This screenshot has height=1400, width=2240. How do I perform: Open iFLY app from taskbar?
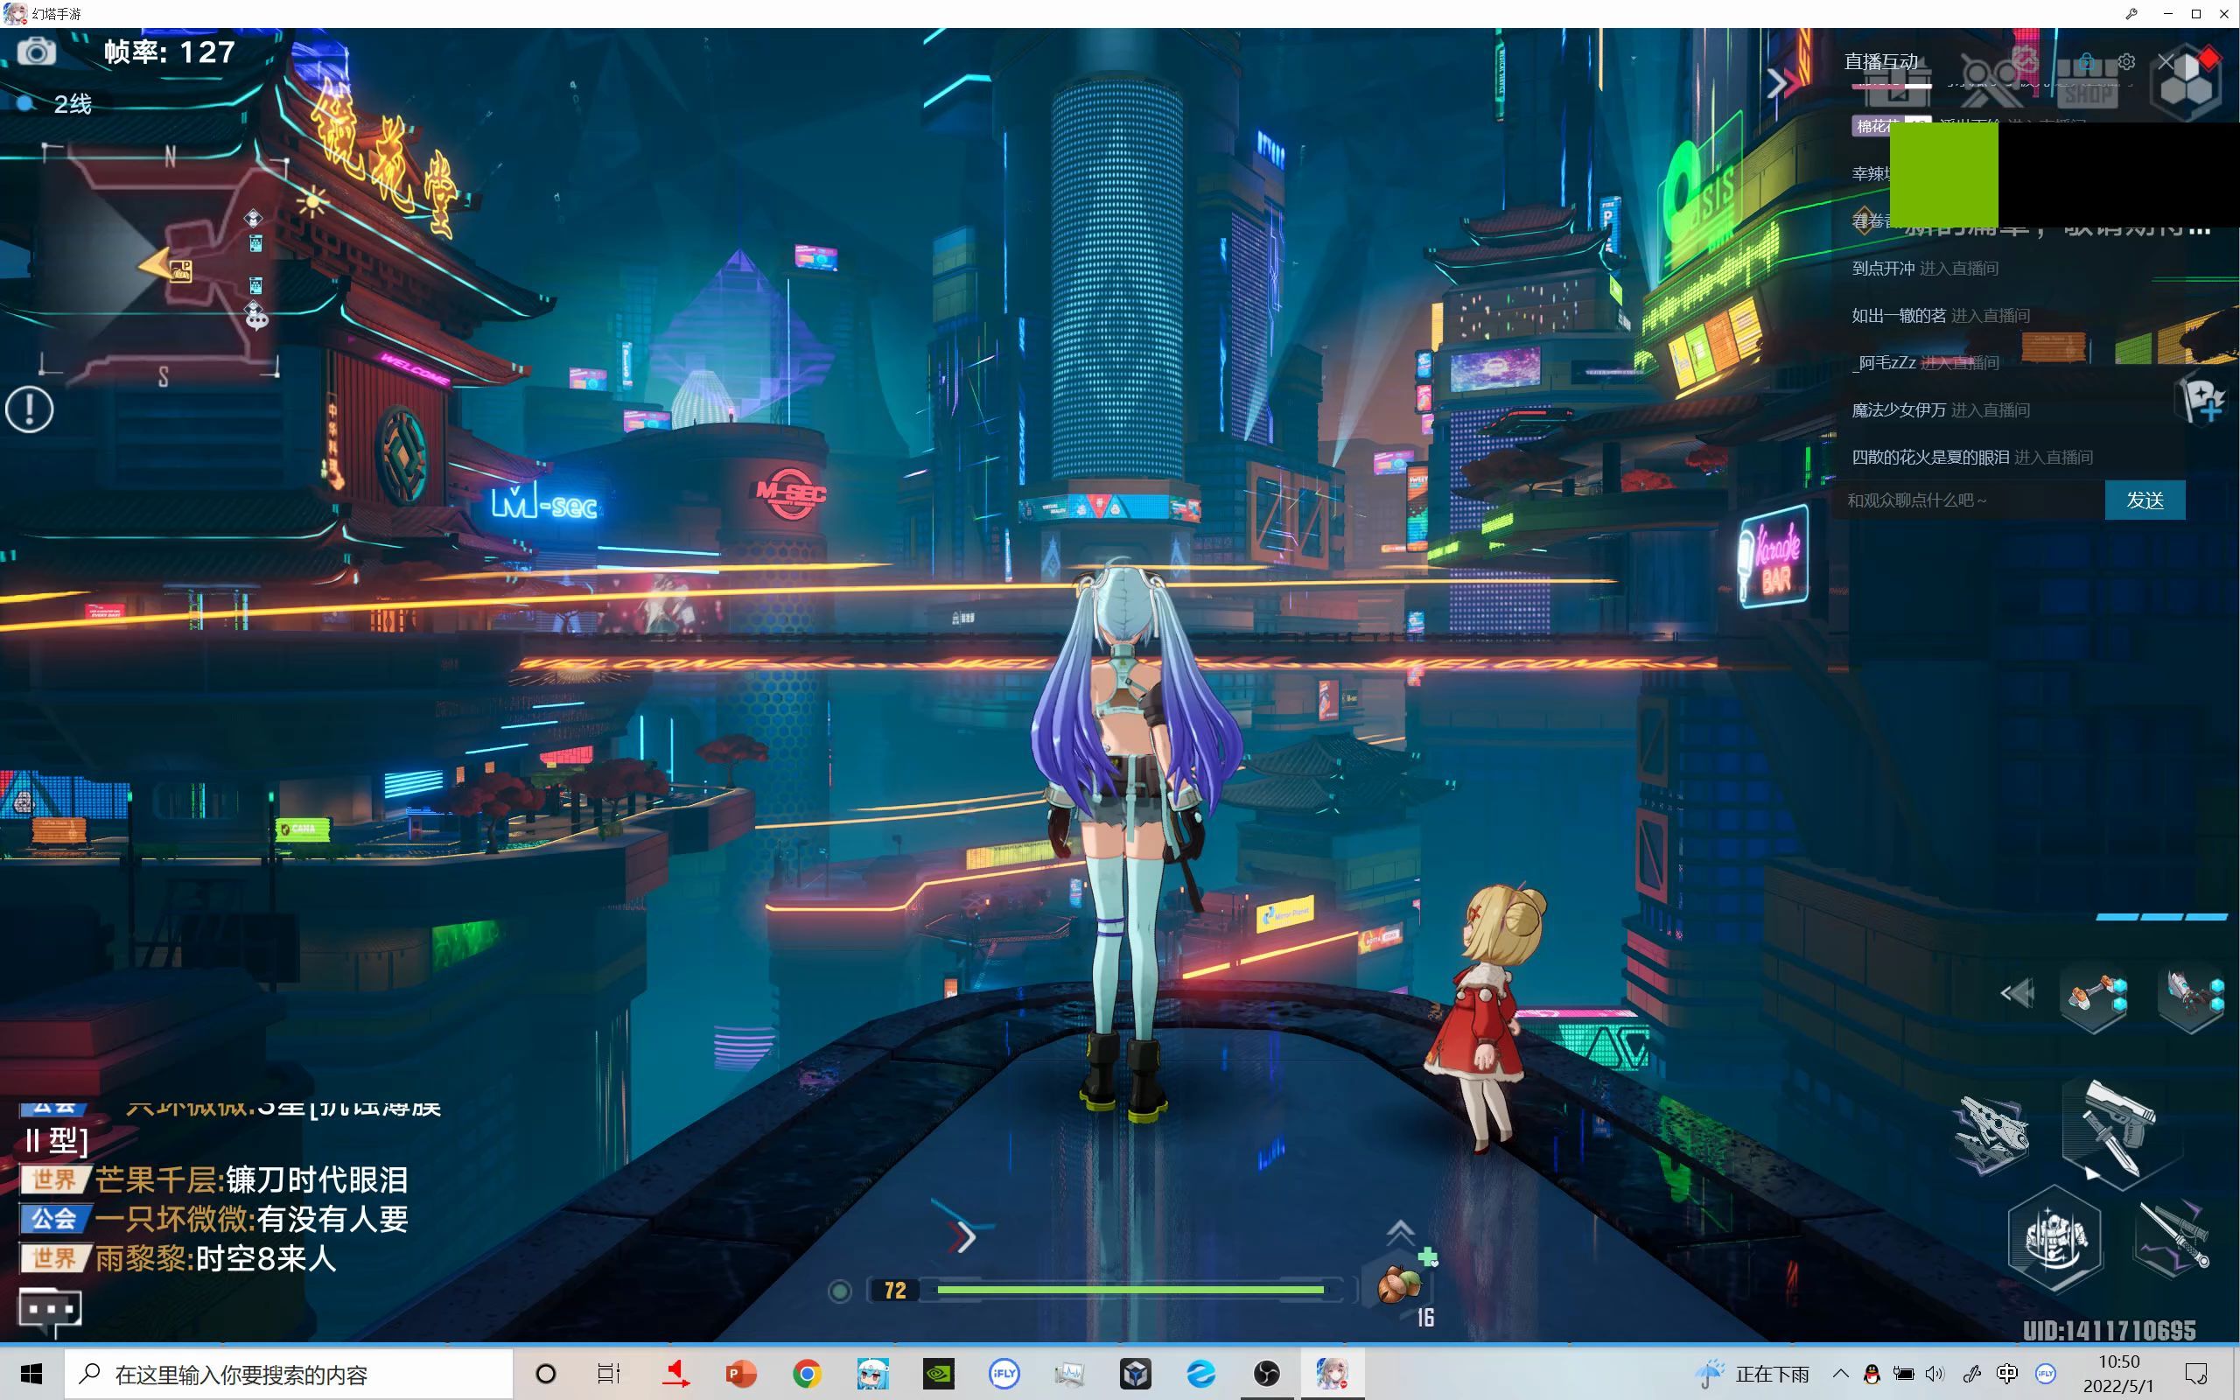[1004, 1373]
